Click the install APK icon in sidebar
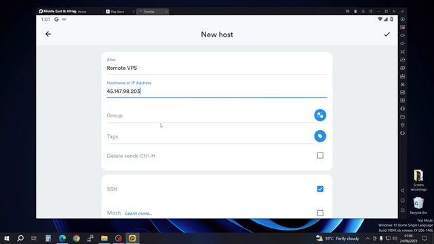This screenshot has height=244, width=434. (403, 76)
